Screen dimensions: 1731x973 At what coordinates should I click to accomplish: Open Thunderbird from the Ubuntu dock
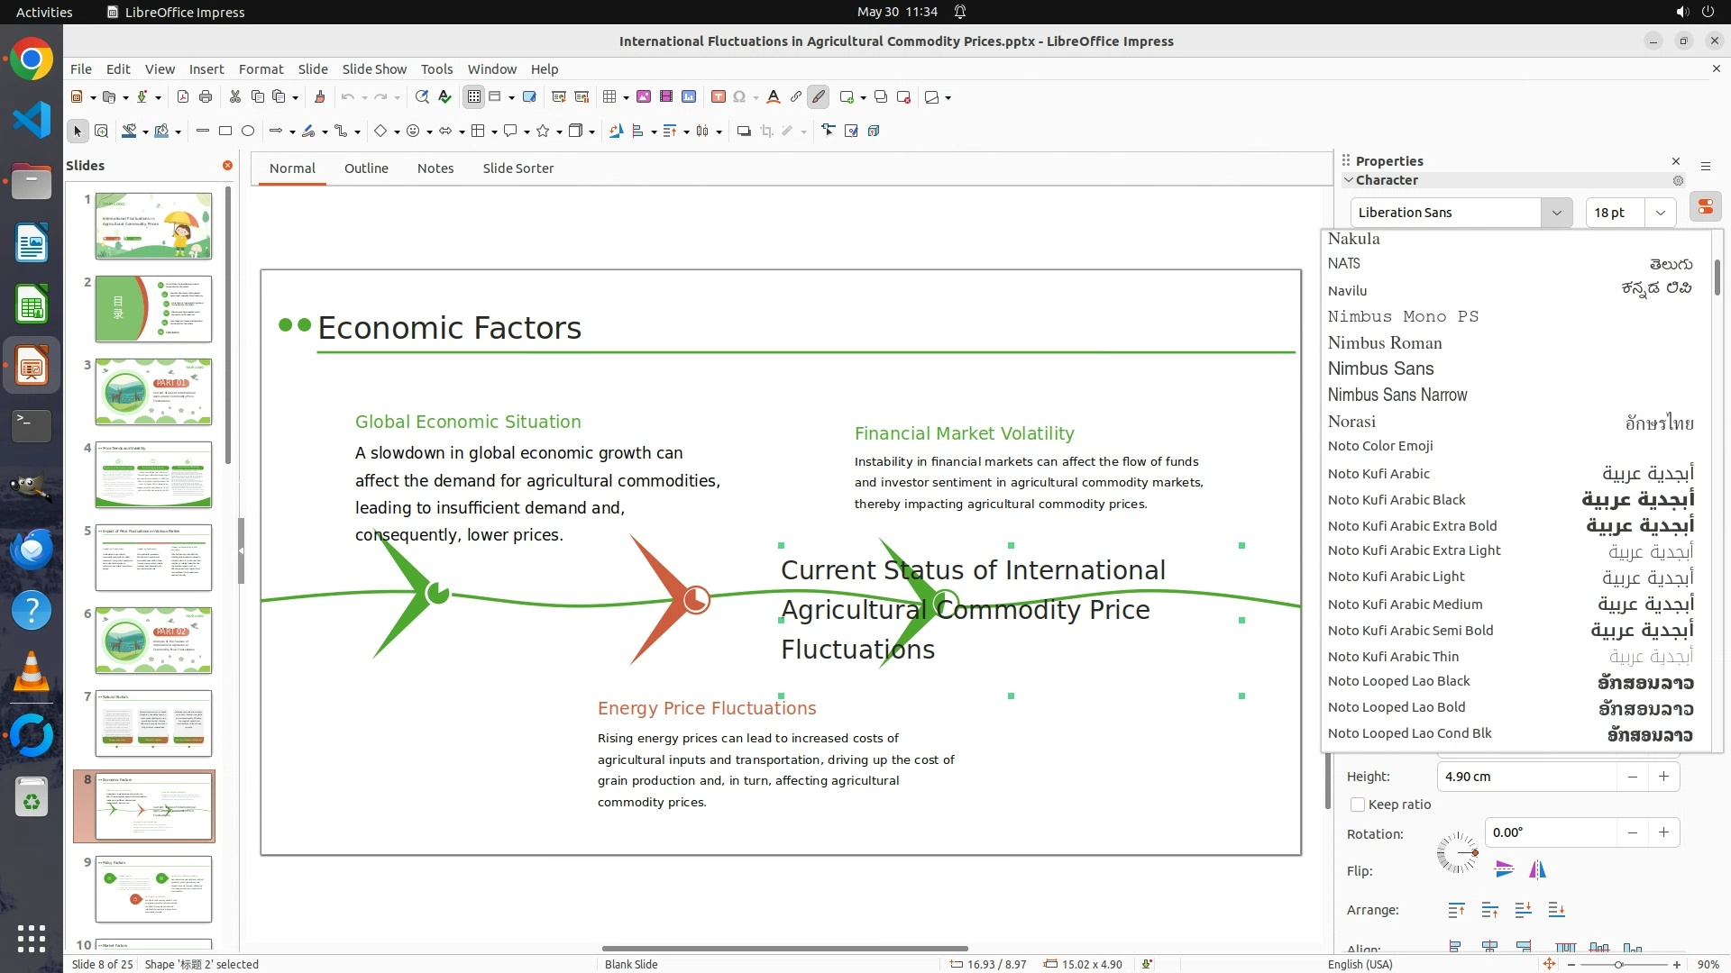click(x=32, y=549)
